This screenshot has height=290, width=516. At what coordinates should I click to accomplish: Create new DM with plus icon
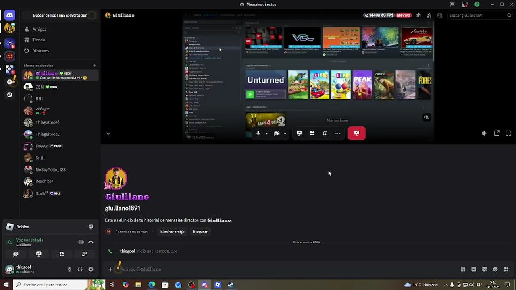coord(94,66)
